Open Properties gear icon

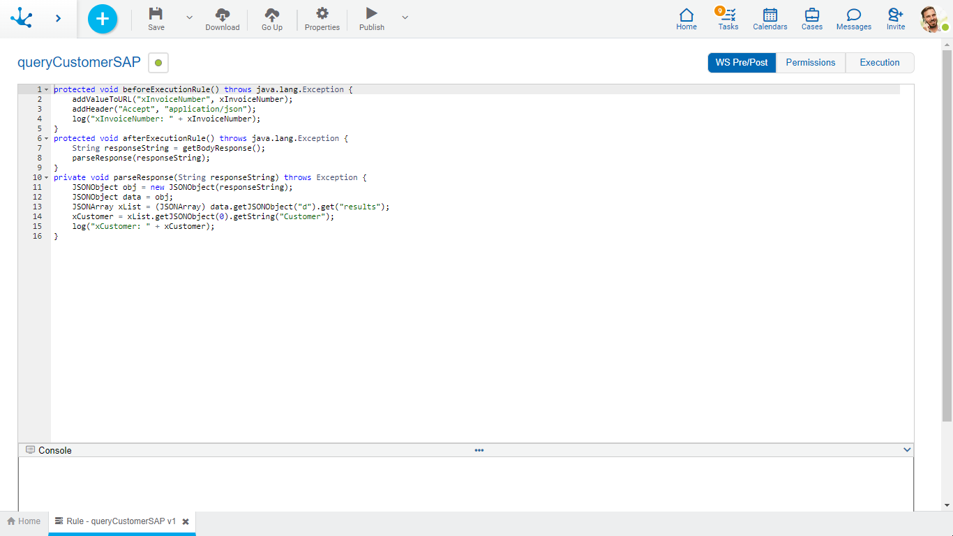coord(322,14)
